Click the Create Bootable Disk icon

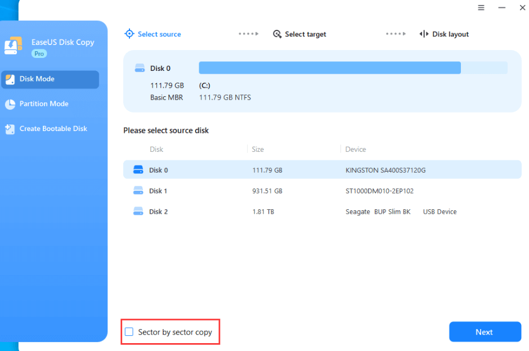[10, 129]
